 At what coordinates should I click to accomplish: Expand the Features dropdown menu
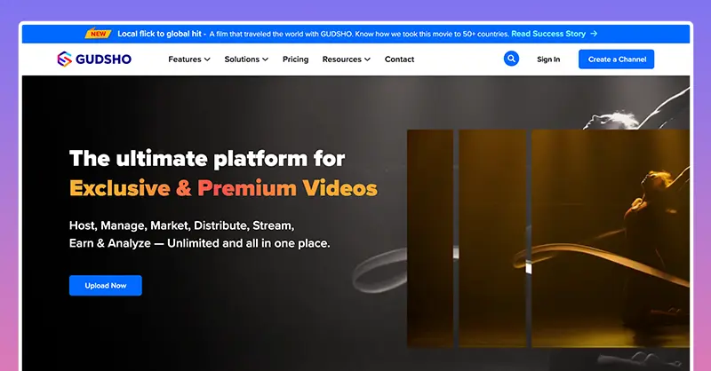coord(189,59)
